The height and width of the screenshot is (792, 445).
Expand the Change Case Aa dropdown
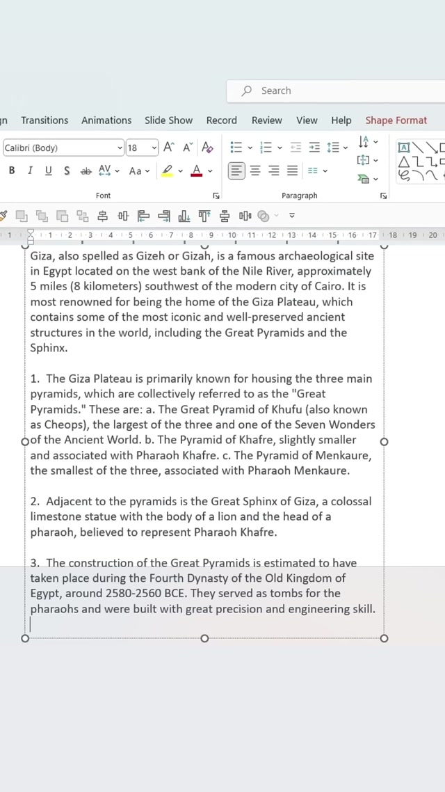pos(139,171)
